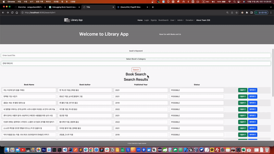Click the blue 예약하기 button for the 2019 book
This screenshot has height=154, width=274.
[252, 103]
